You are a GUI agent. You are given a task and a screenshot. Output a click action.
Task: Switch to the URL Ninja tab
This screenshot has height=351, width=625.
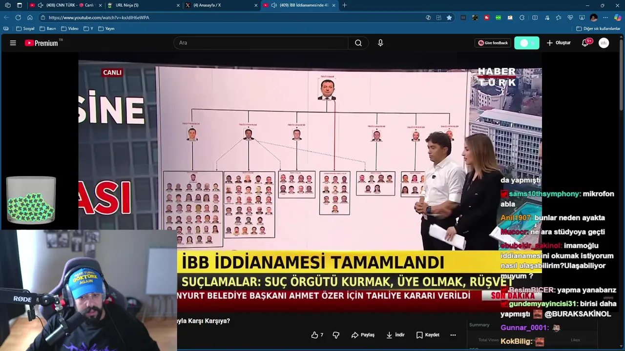145,5
